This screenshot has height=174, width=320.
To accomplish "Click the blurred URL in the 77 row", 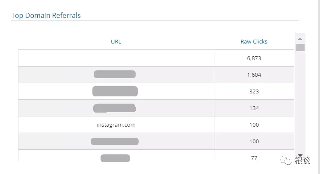I will coord(116,158).
